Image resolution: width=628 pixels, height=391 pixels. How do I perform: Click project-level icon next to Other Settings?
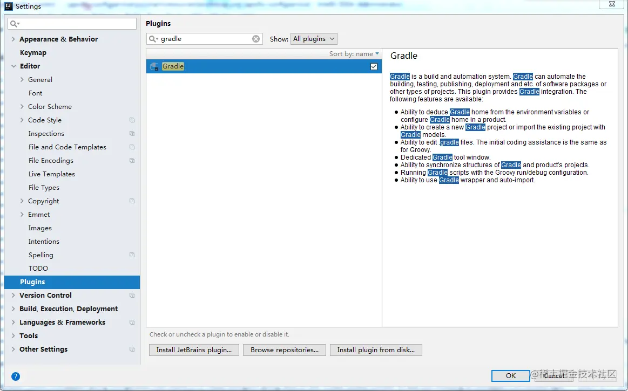point(132,349)
